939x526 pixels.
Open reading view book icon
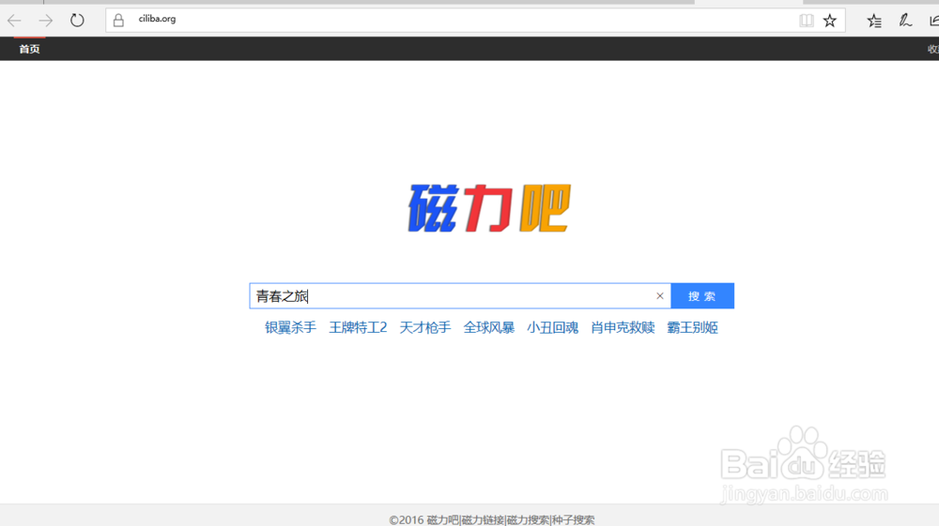point(806,21)
